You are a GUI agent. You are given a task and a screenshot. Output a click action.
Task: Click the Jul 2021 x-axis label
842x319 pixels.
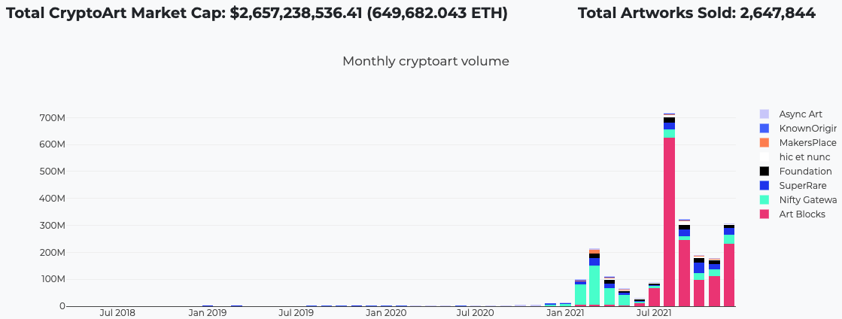pyautogui.click(x=654, y=312)
